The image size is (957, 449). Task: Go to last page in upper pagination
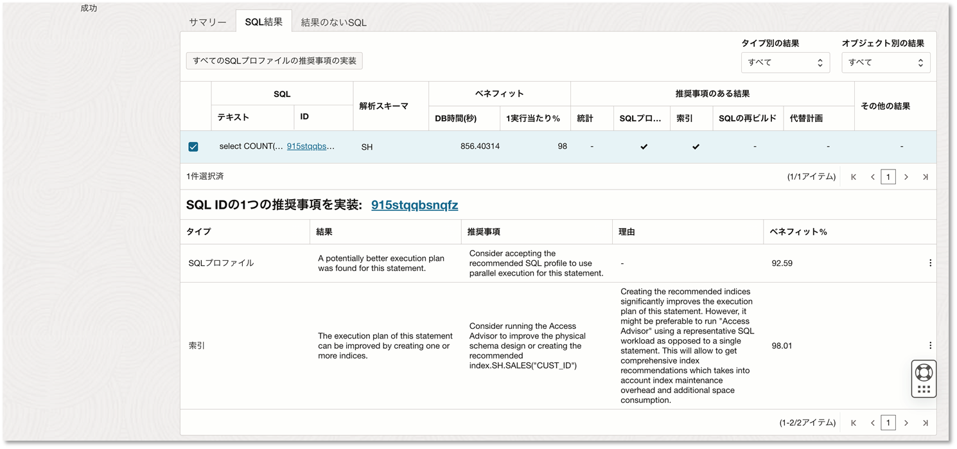(925, 177)
